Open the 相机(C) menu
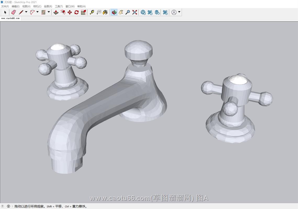298x209 pixels. point(37,6)
